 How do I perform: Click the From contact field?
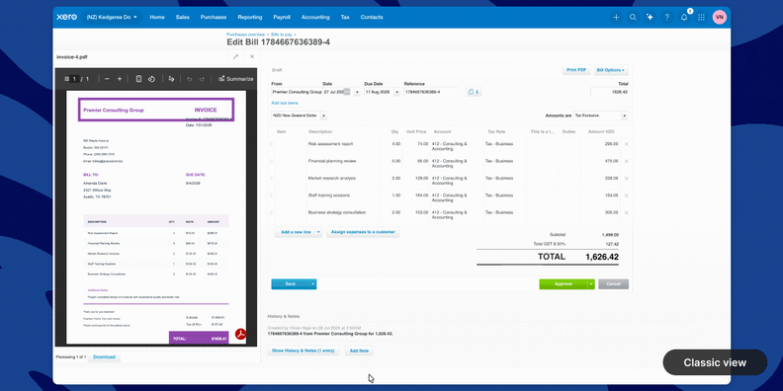[x=297, y=92]
